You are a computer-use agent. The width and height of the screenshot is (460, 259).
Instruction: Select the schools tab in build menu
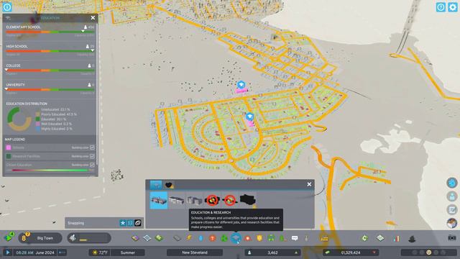click(x=156, y=185)
